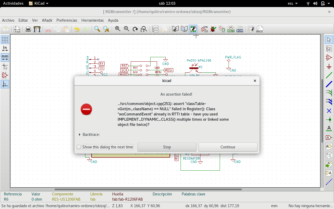Click the Continue button
The height and width of the screenshot is (209, 334).
[228, 147]
